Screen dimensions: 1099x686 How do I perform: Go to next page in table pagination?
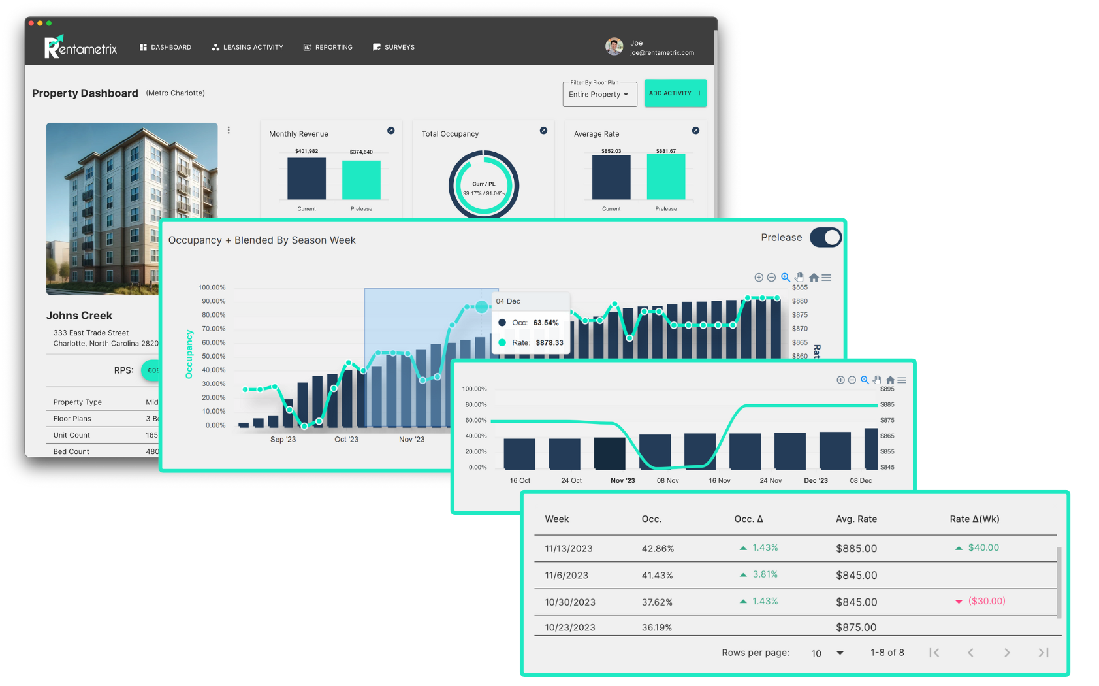1007,653
